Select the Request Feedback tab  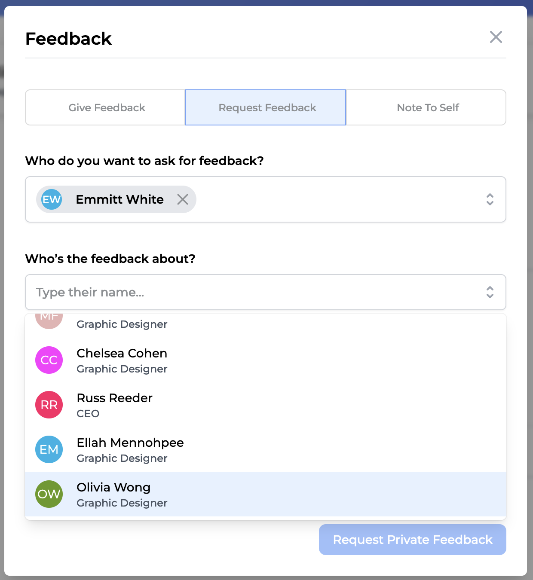[267, 107]
